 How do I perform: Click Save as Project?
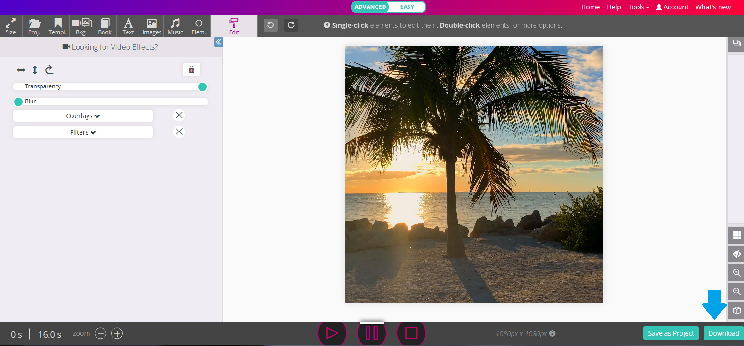coord(671,333)
